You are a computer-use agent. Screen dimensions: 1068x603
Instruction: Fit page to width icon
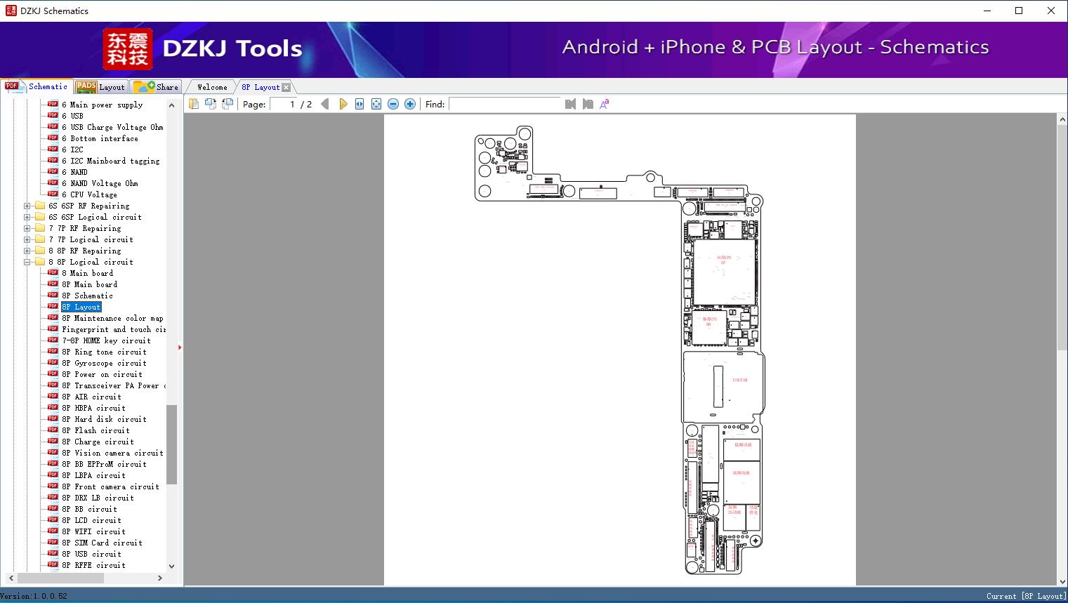click(360, 104)
